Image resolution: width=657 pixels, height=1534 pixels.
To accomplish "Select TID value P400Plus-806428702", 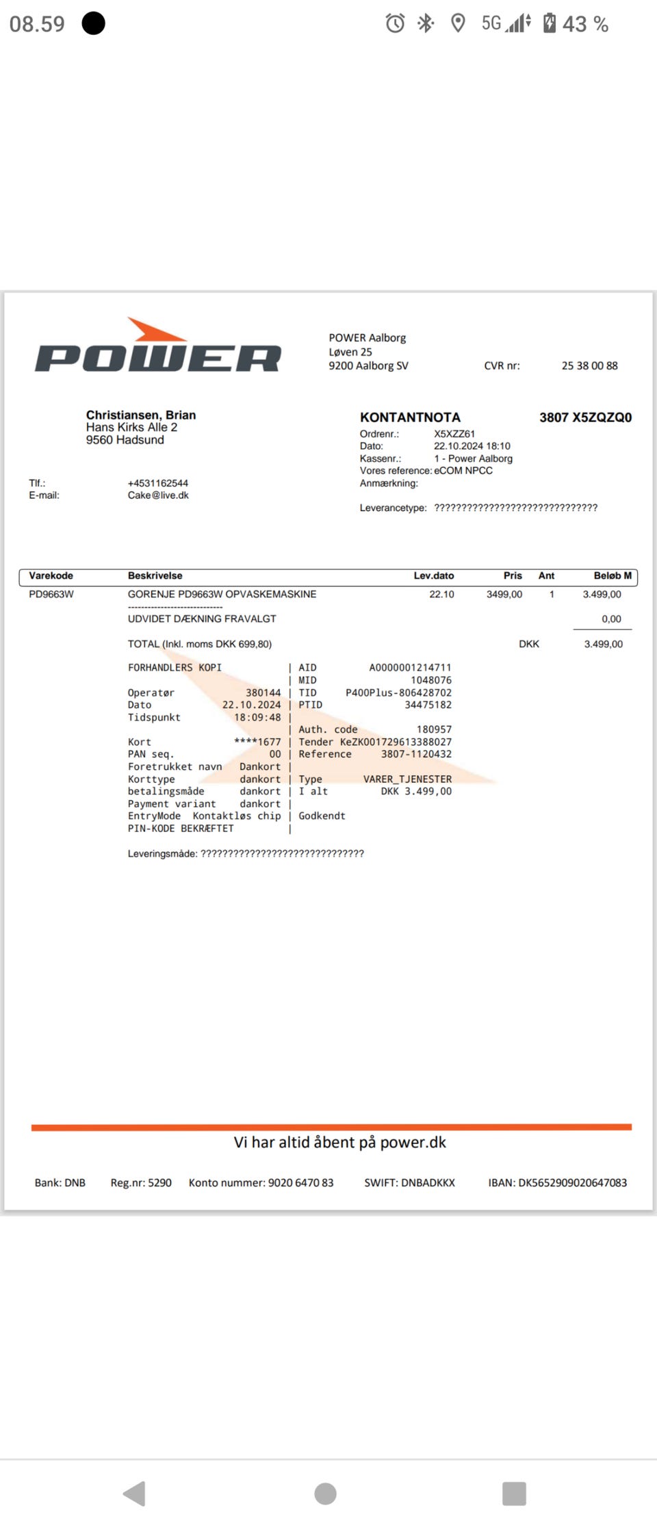I will pos(399,692).
